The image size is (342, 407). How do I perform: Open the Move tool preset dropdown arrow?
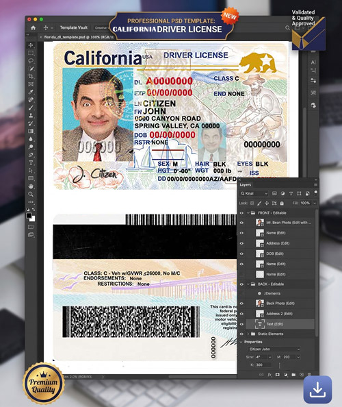52,28
